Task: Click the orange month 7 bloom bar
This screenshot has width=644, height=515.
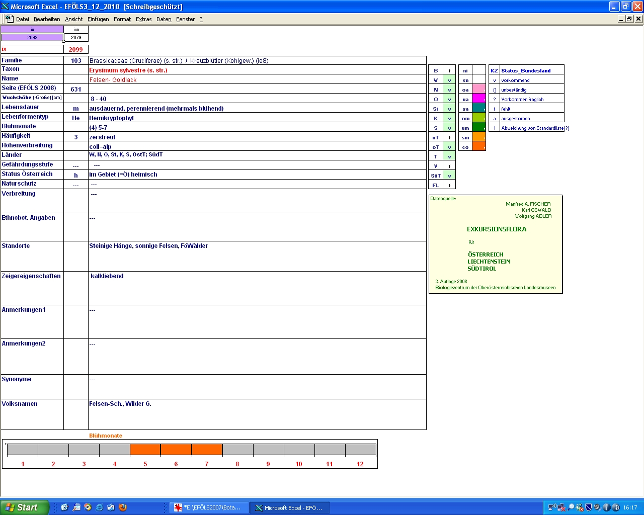Action: coord(207,450)
